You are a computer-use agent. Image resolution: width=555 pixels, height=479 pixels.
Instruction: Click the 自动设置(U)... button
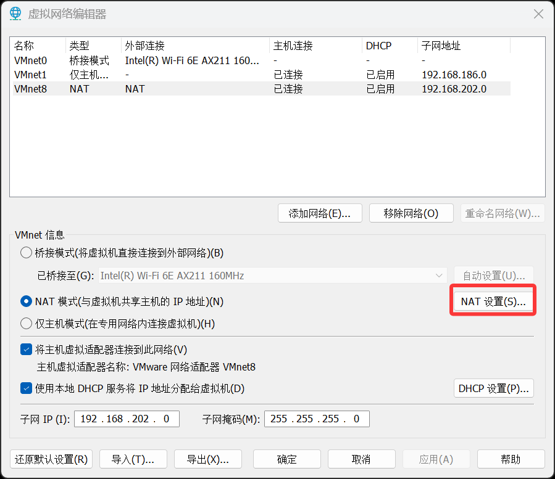pos(494,276)
